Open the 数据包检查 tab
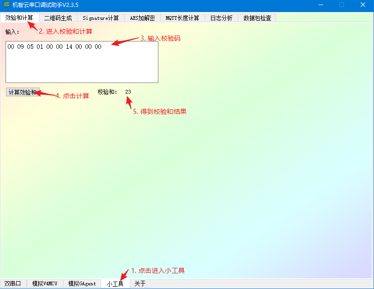The width and height of the screenshot is (374, 289). (257, 18)
